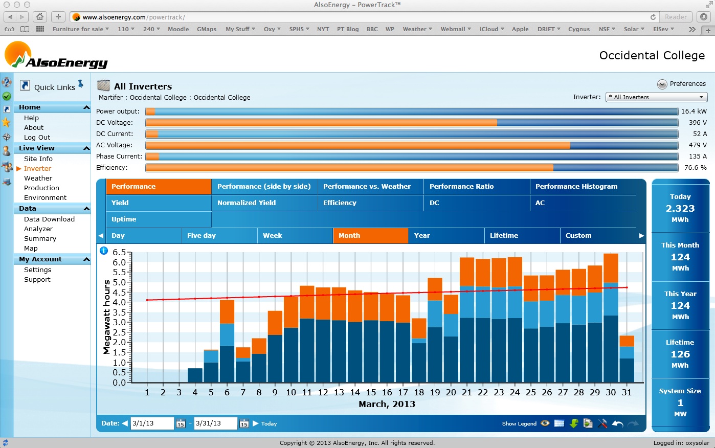The width and height of the screenshot is (715, 448).
Task: Click the single user icon in the left strip
Action: coord(7,151)
